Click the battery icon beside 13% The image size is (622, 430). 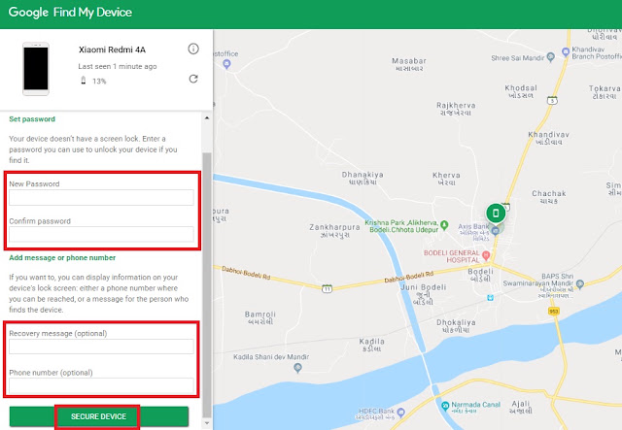point(84,81)
